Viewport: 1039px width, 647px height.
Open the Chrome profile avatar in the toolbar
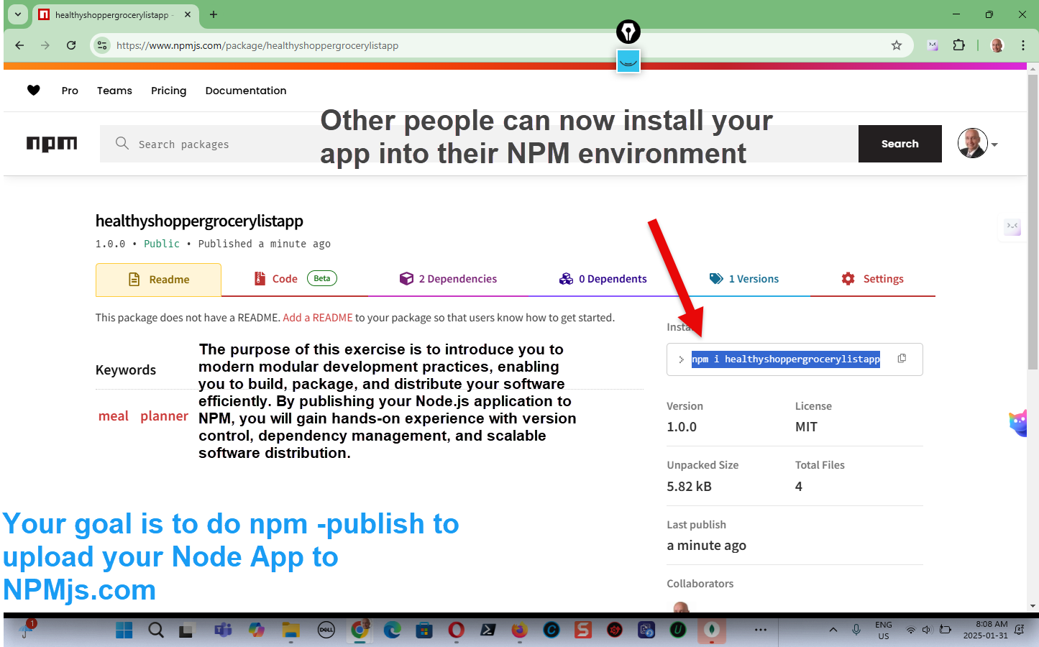point(997,45)
